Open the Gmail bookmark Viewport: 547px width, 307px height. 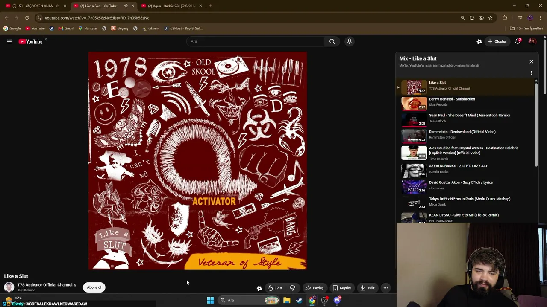(x=66, y=29)
